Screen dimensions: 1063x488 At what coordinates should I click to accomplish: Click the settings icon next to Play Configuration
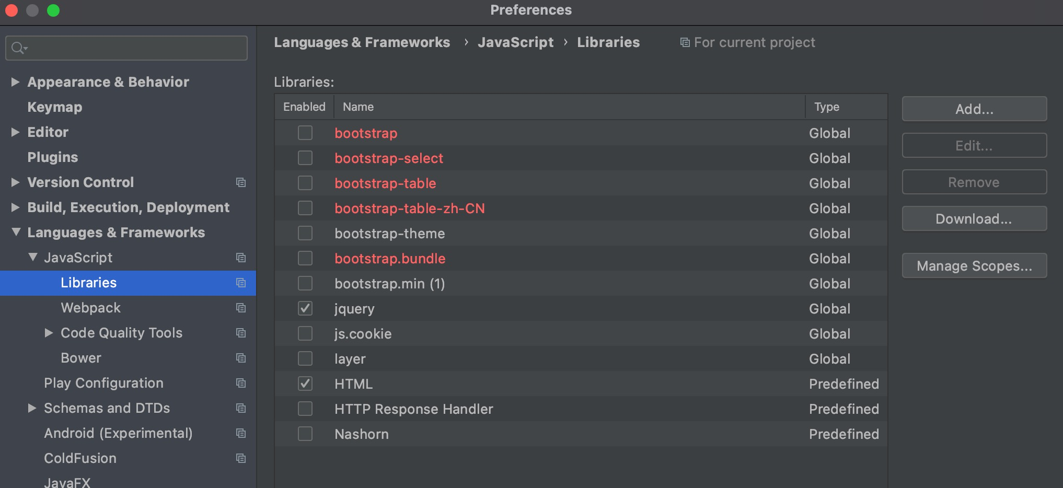tap(240, 383)
